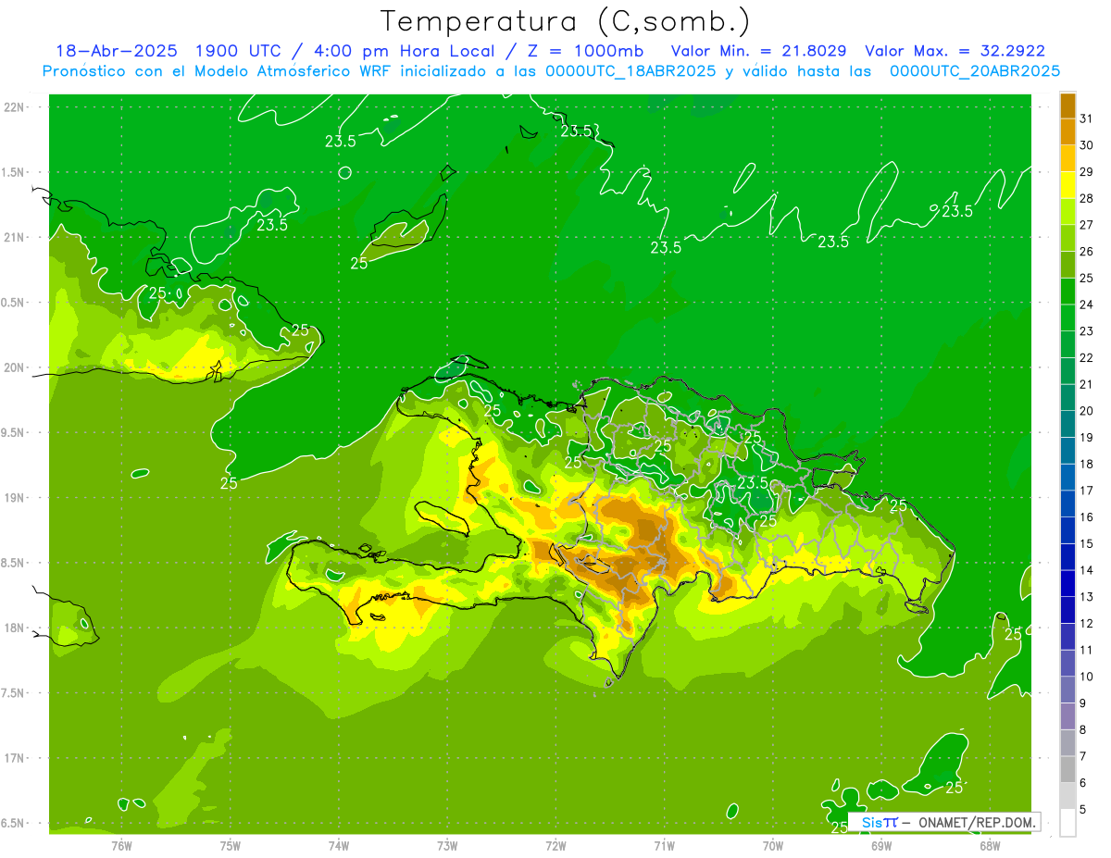Image resolution: width=1111 pixels, height=858 pixels.
Task: Click the legend value 19
Action: pyautogui.click(x=1087, y=437)
